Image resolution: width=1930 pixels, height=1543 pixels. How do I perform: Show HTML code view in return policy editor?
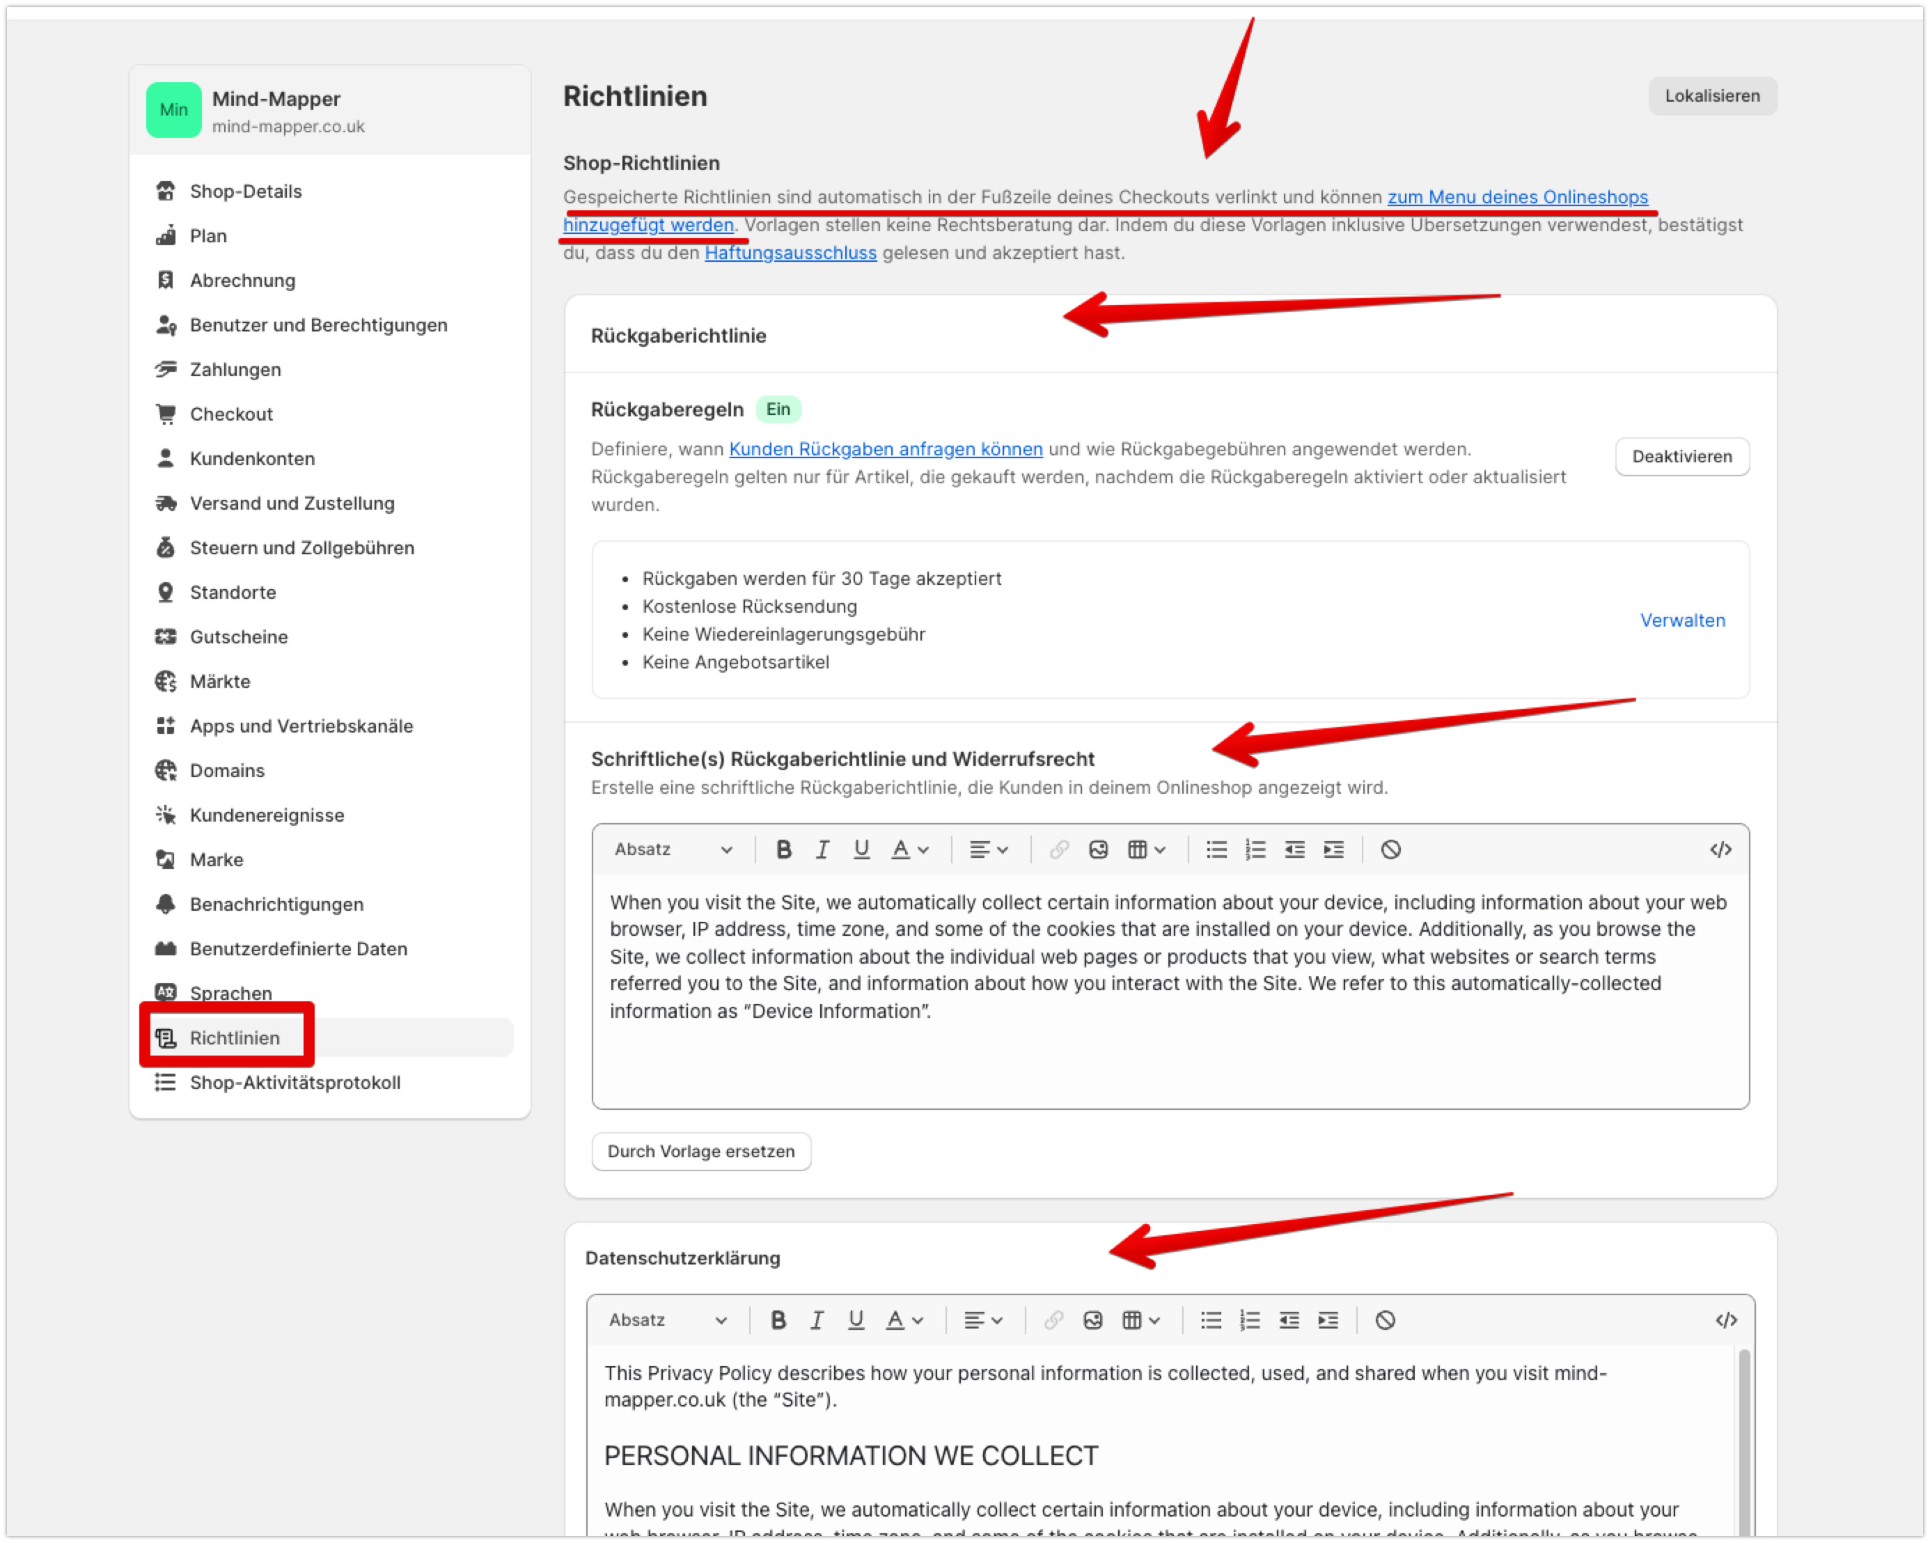(1720, 849)
